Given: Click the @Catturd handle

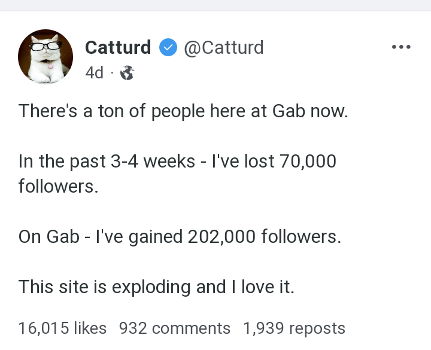Looking at the screenshot, I should tap(223, 48).
